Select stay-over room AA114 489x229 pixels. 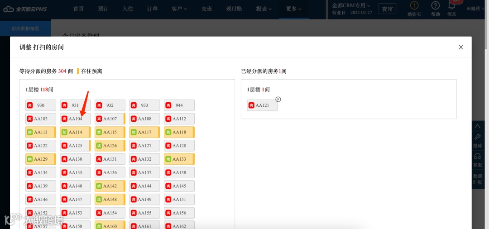[76, 132]
